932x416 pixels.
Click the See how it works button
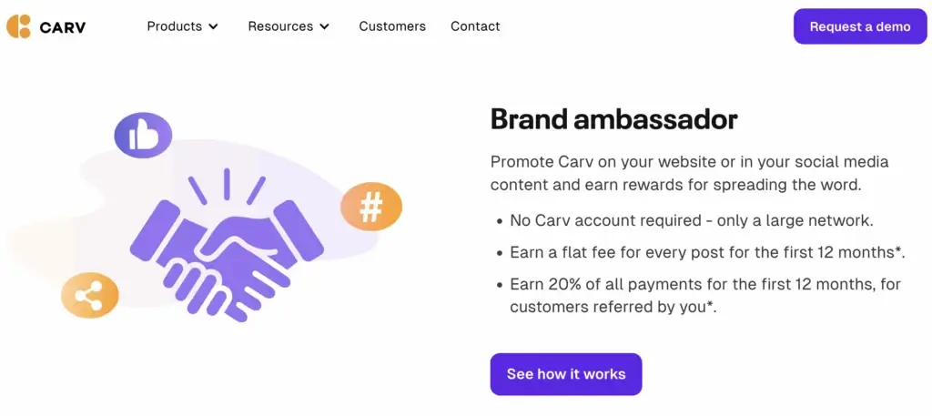click(x=566, y=374)
